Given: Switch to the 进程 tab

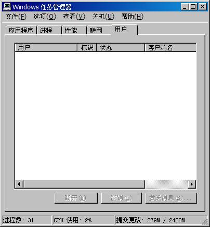Looking at the screenshot, I should [49, 31].
